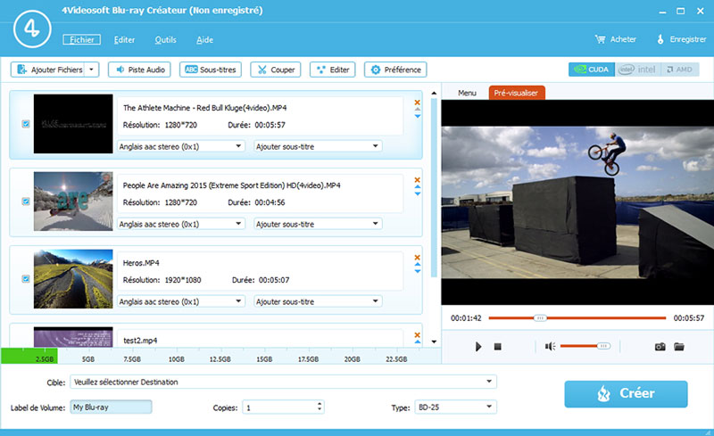Click the Couper button

pos(276,70)
